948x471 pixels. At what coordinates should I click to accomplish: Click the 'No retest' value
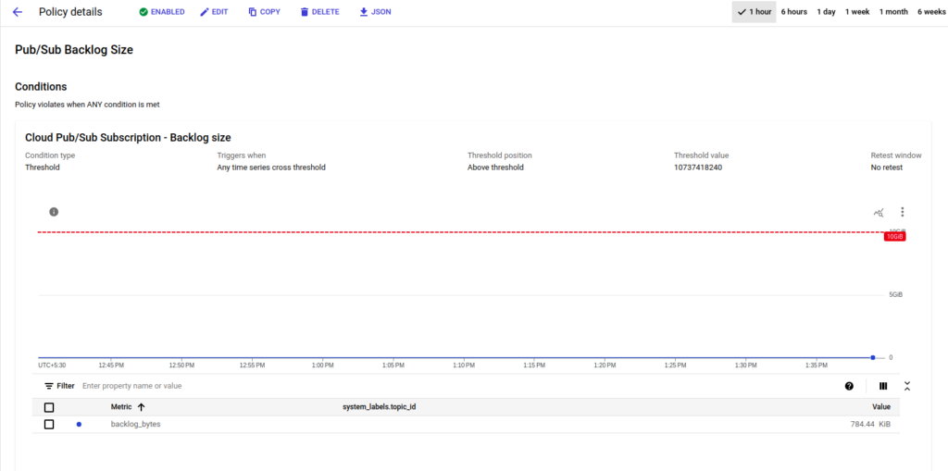(x=886, y=167)
